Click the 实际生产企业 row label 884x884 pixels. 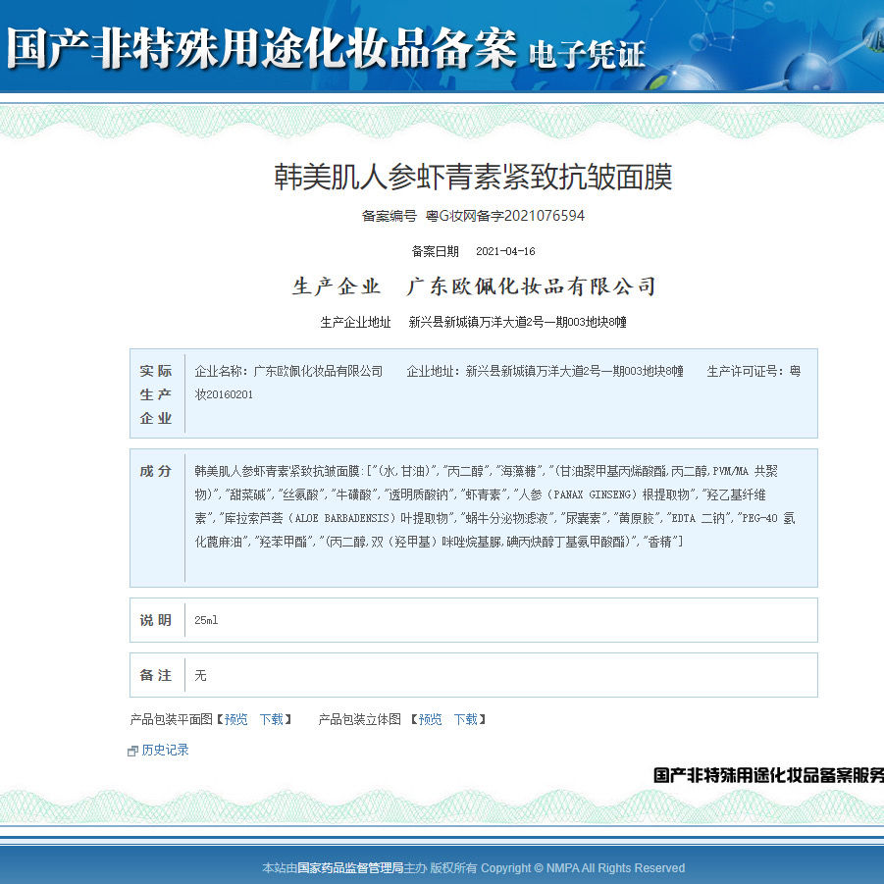pyautogui.click(x=156, y=394)
